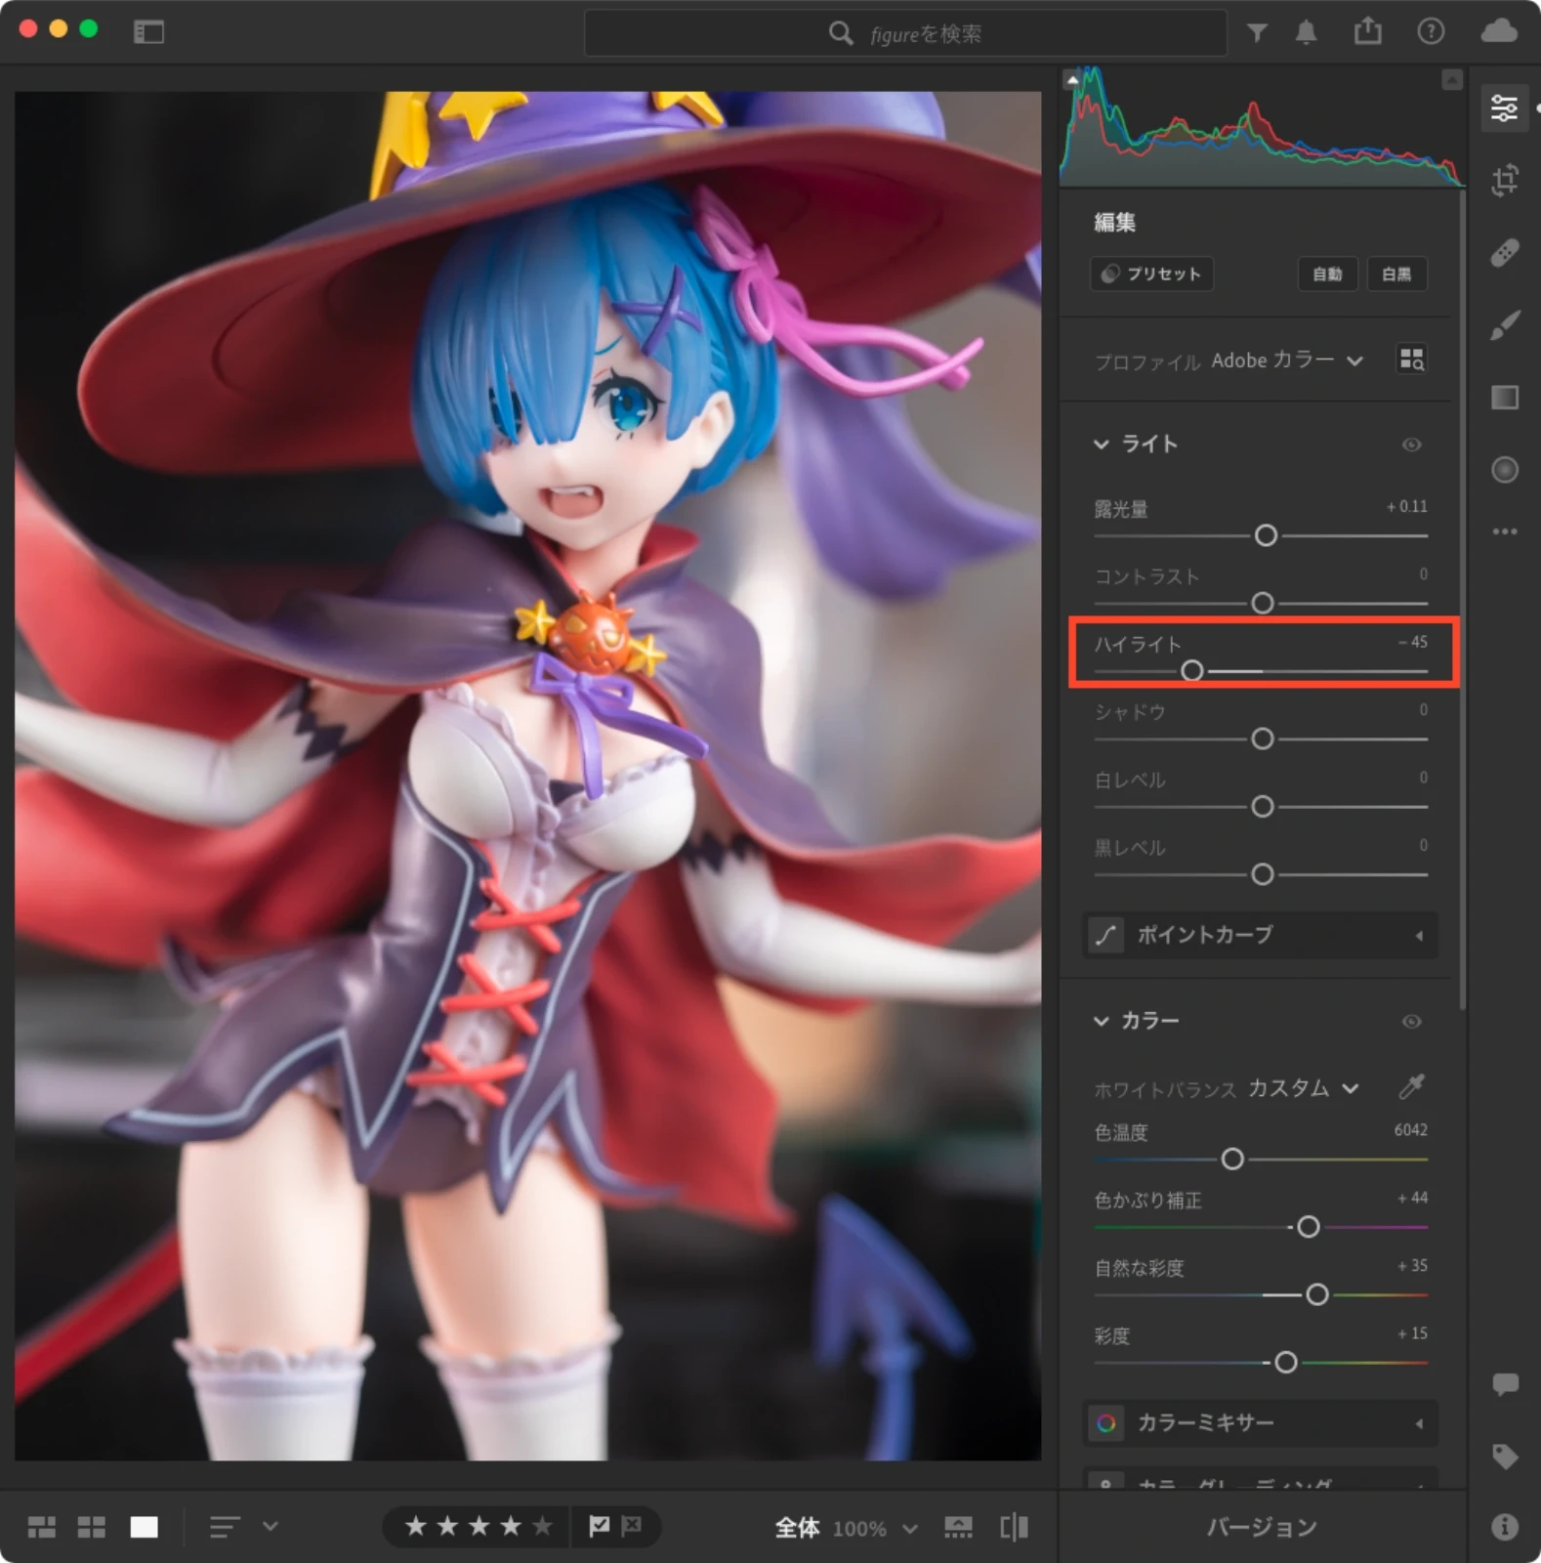Click the figure search field
The height and width of the screenshot is (1563, 1541).
coord(905,34)
